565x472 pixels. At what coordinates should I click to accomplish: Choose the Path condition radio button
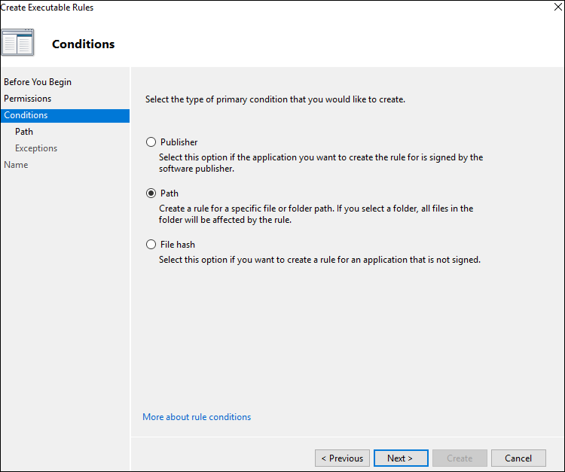[x=151, y=193]
